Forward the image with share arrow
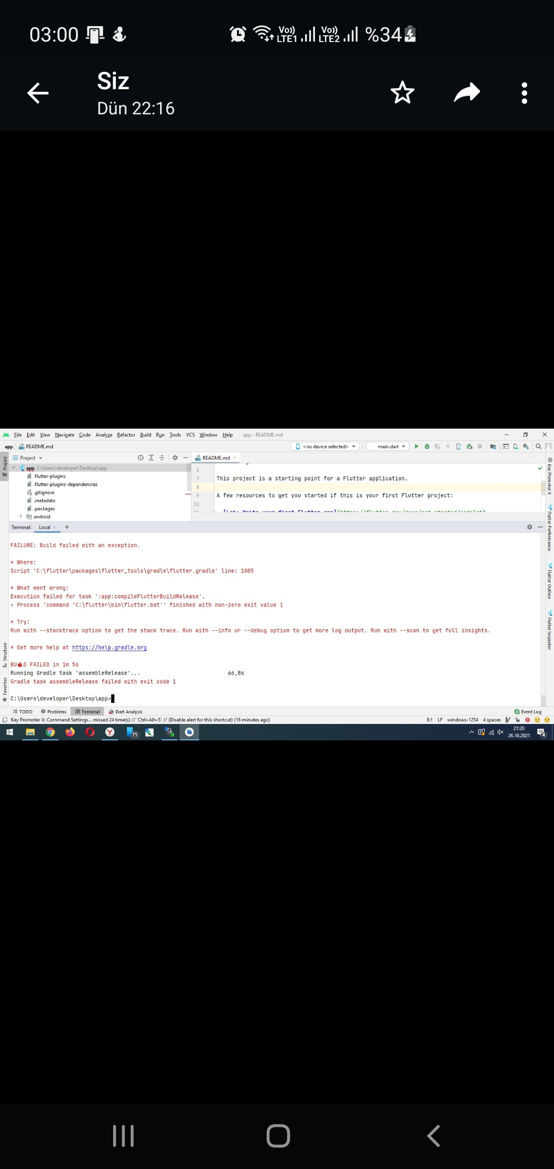 467,93
